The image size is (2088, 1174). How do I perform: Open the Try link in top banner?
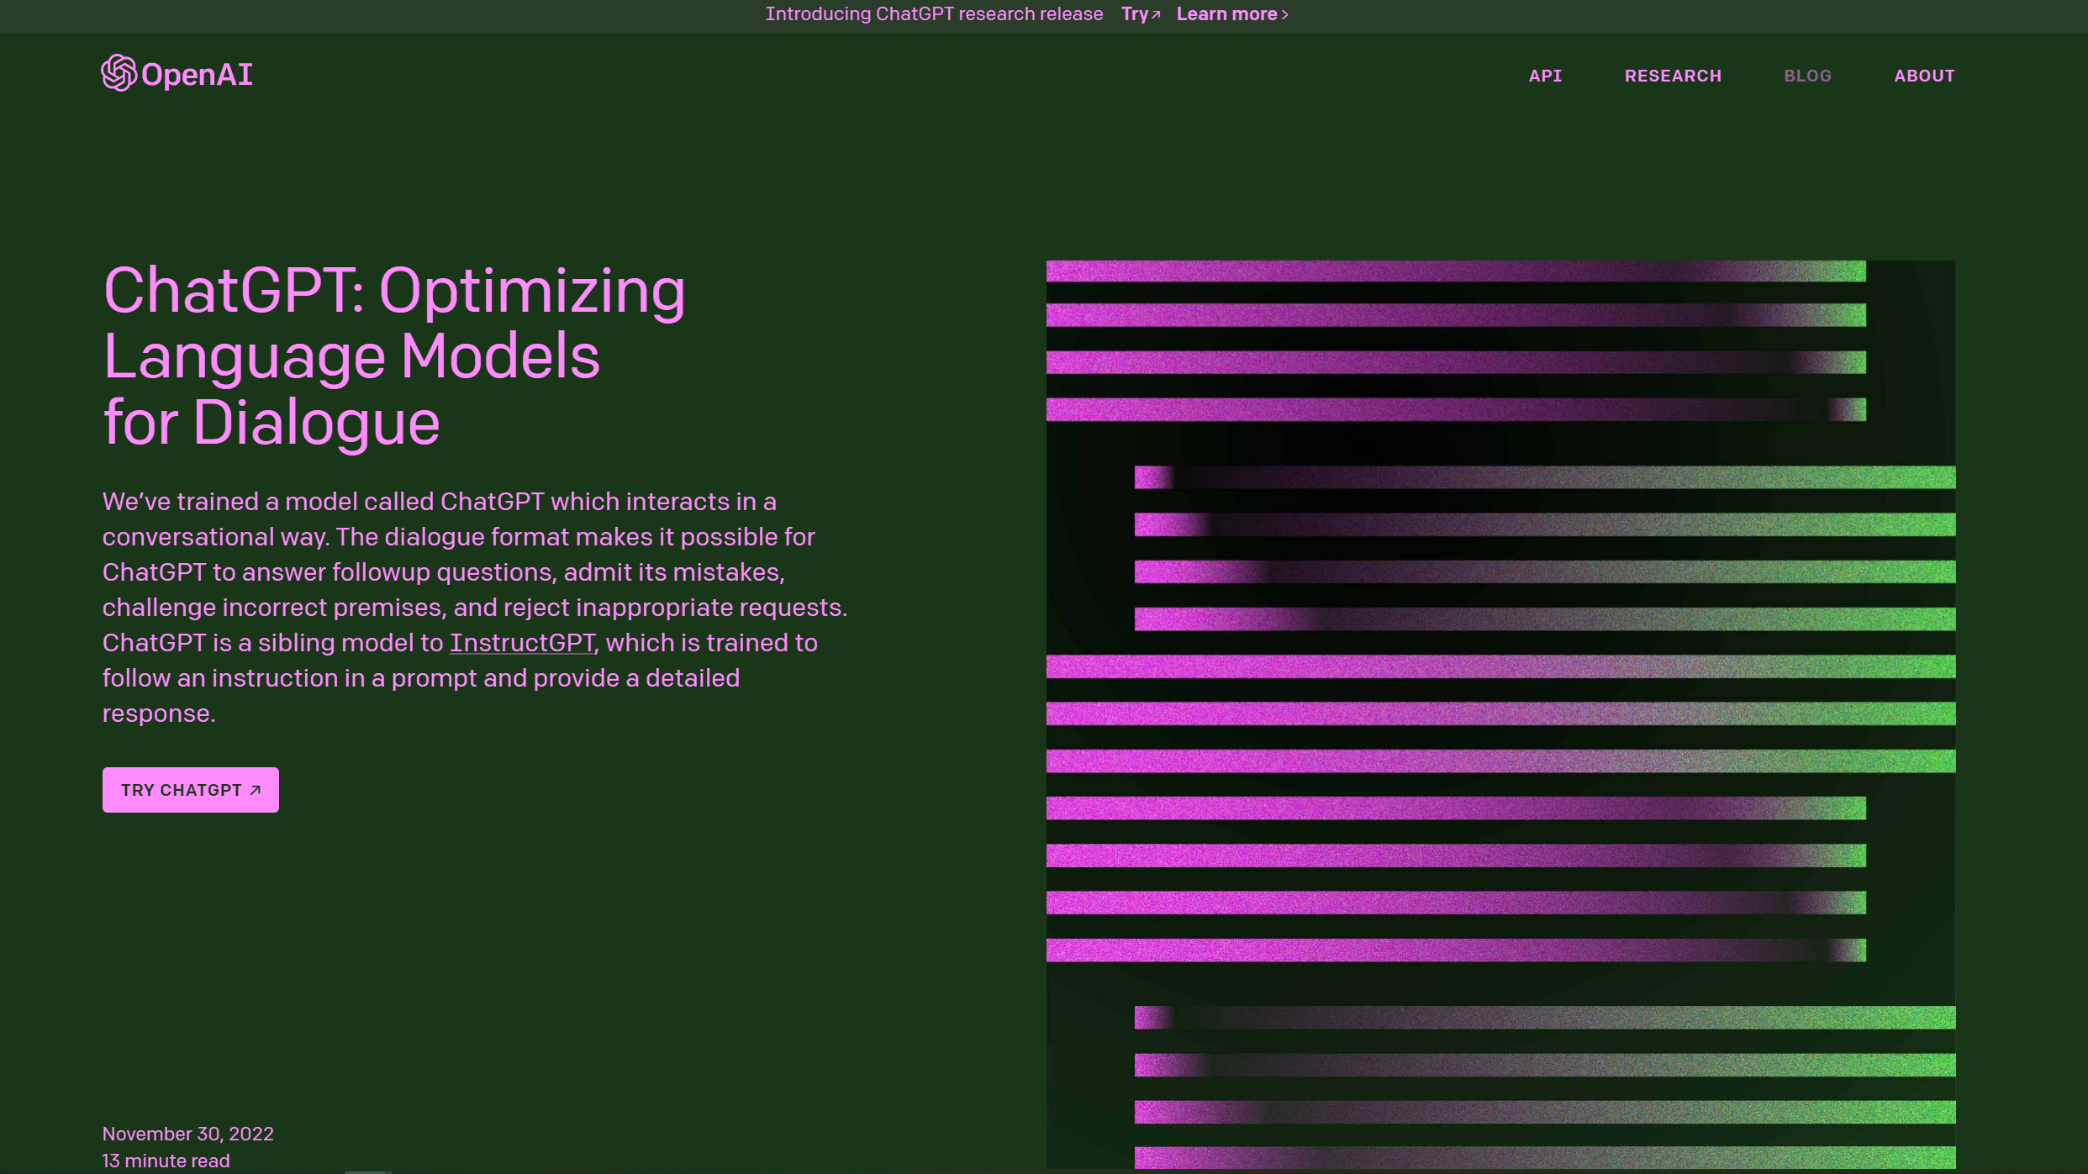(1140, 14)
